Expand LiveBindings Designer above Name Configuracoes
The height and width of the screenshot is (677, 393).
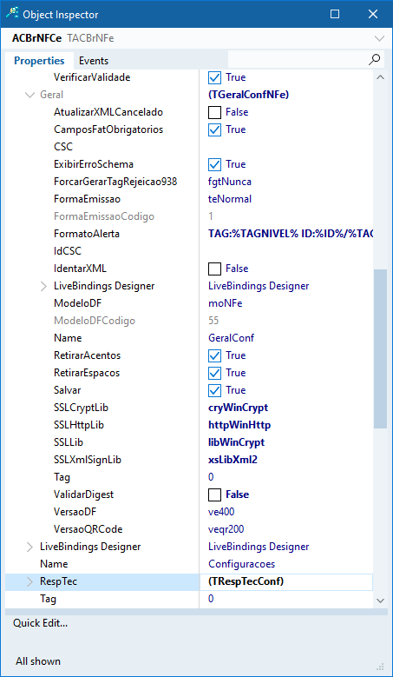coord(29,547)
